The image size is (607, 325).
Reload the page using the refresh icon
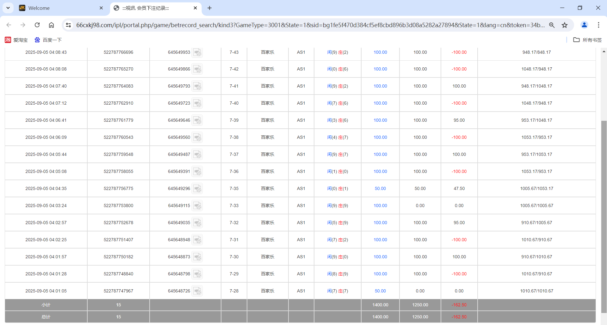point(37,25)
